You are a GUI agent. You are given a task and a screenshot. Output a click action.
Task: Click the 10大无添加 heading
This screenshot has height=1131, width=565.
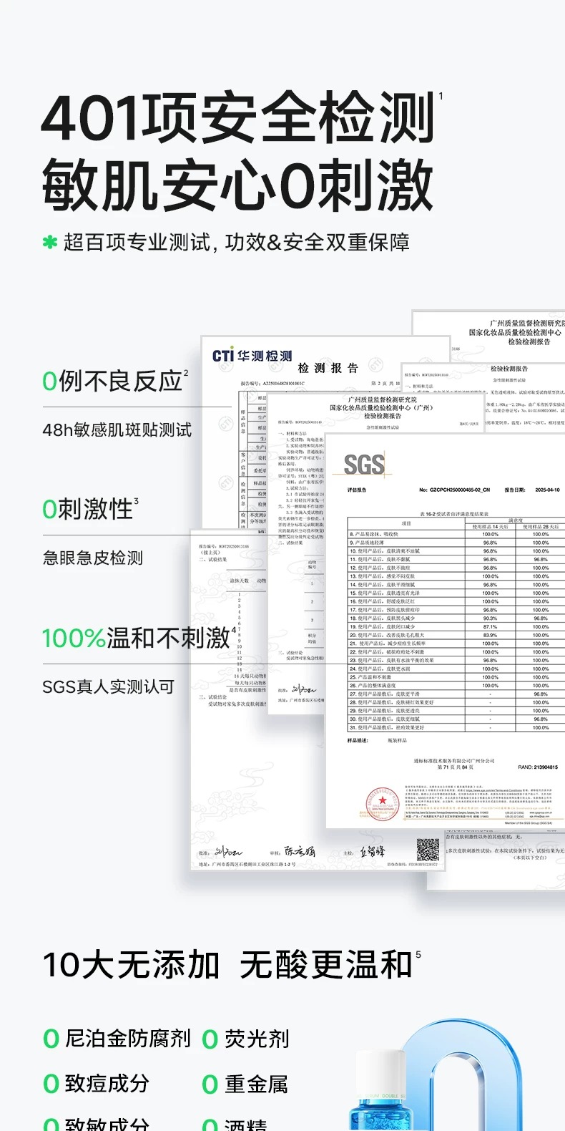(x=131, y=965)
